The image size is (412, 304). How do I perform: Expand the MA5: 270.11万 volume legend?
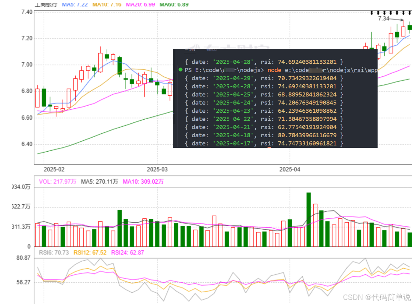(99, 182)
